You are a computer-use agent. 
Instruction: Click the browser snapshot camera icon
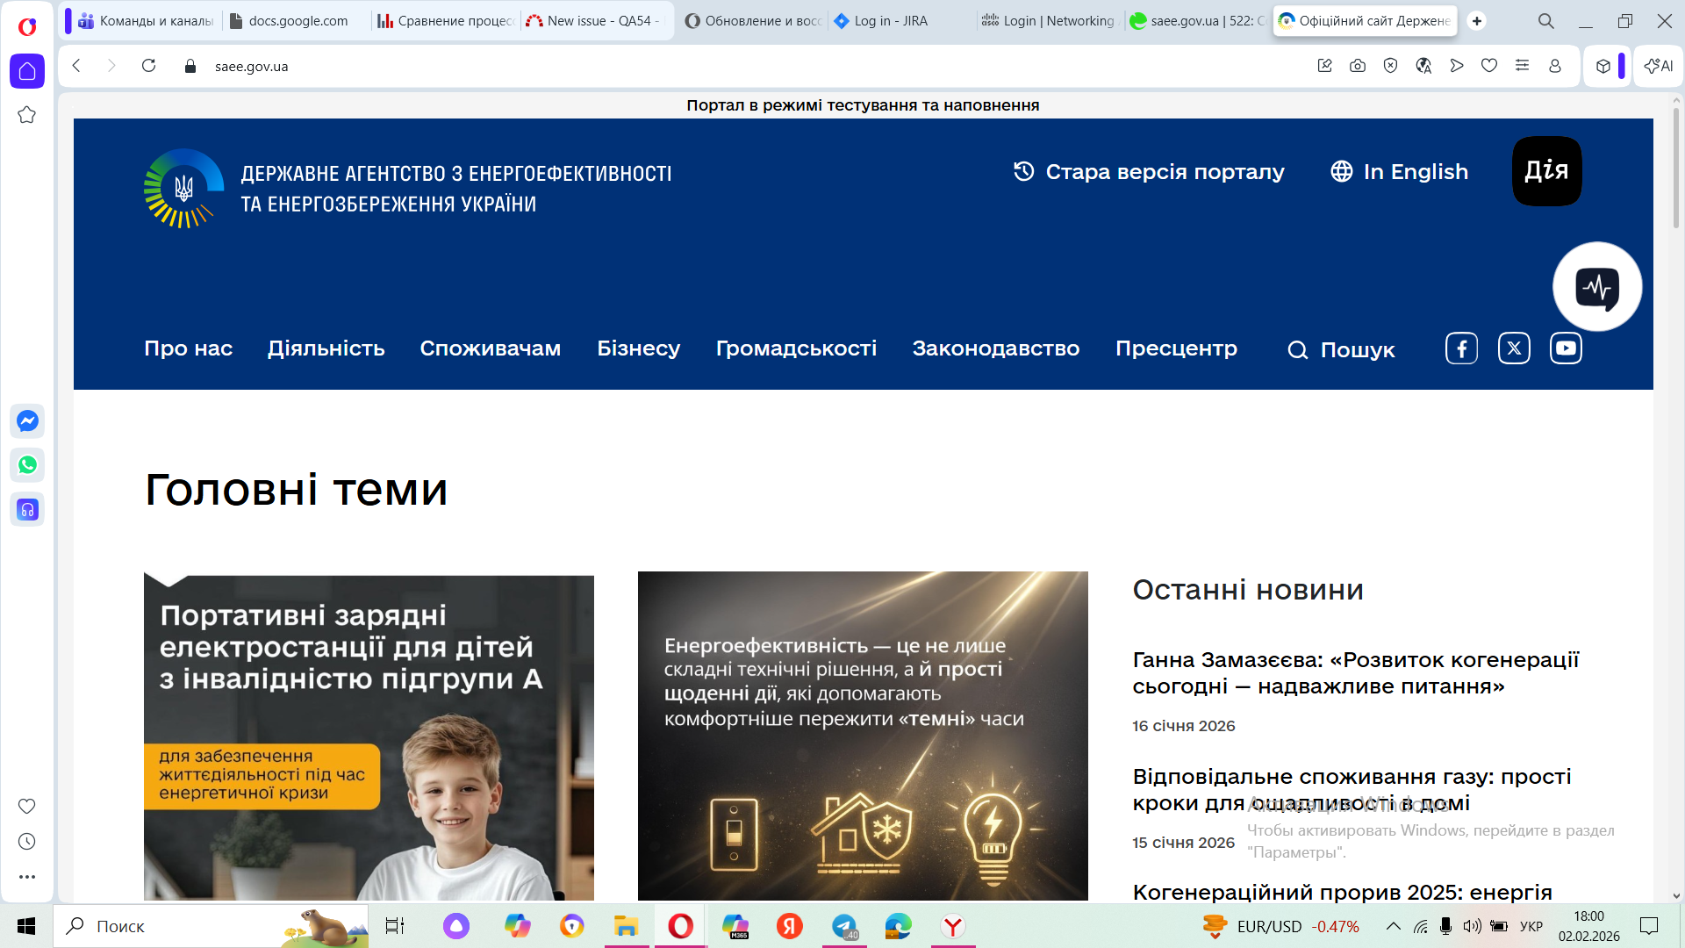(1358, 66)
